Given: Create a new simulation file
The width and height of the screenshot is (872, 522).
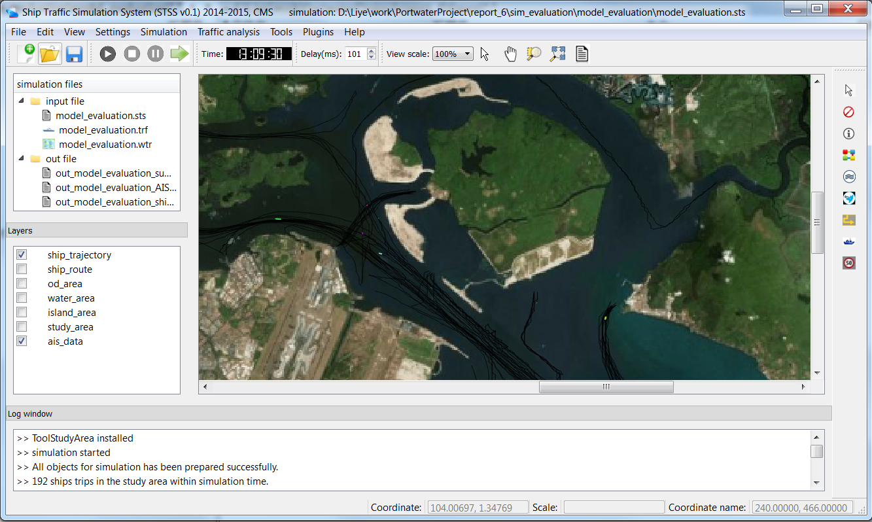Looking at the screenshot, I should tap(26, 54).
